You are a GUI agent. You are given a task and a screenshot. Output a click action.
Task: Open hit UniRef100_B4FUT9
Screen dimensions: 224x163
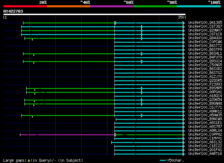[205, 57]
